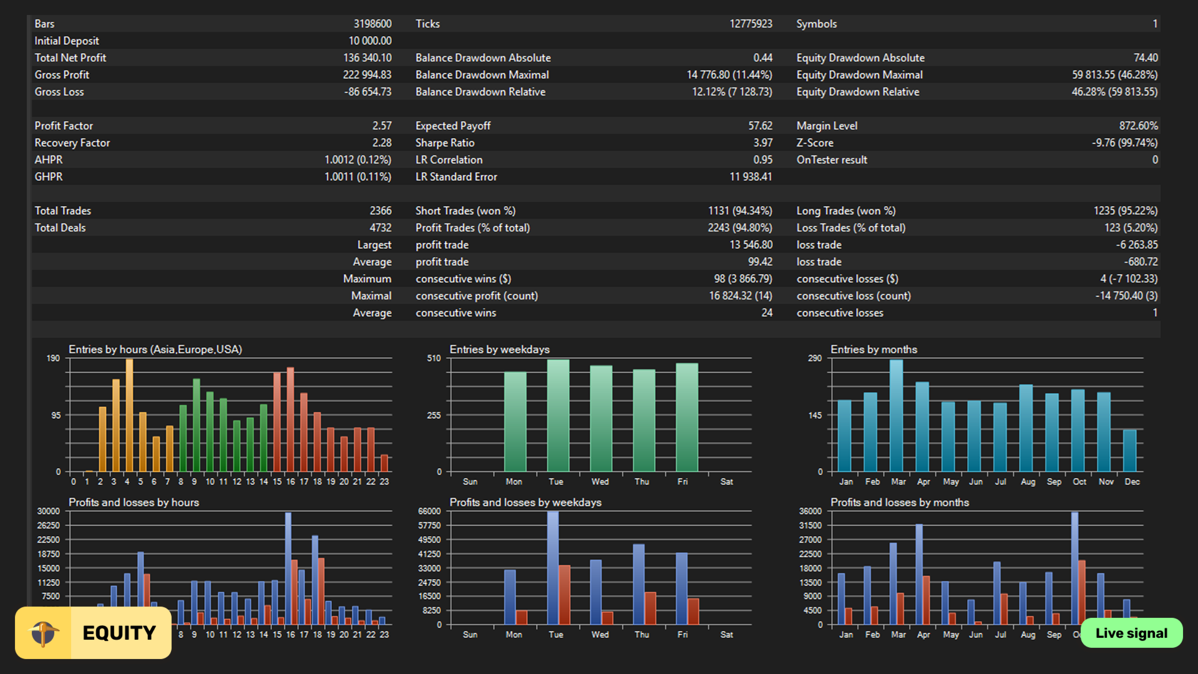
Task: Click April blue bar in profits by months
Action: pos(919,574)
